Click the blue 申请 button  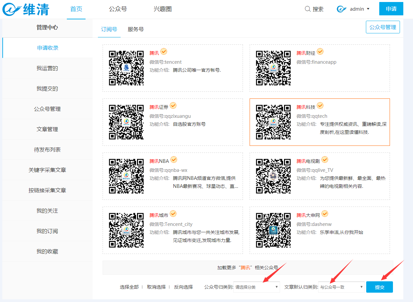(x=391, y=9)
